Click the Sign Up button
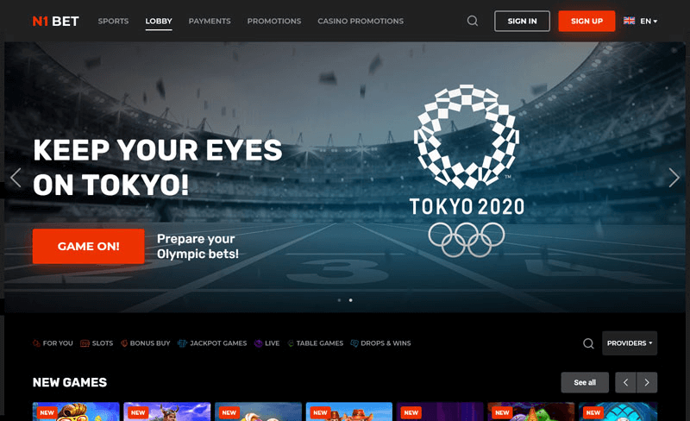Image resolution: width=690 pixels, height=421 pixels. click(x=586, y=22)
